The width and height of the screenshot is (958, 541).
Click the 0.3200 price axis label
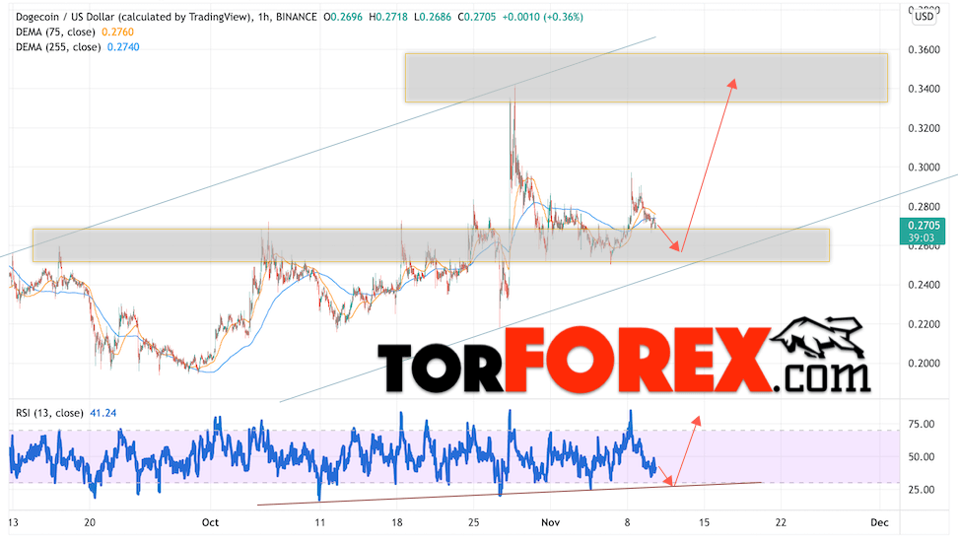click(x=924, y=128)
